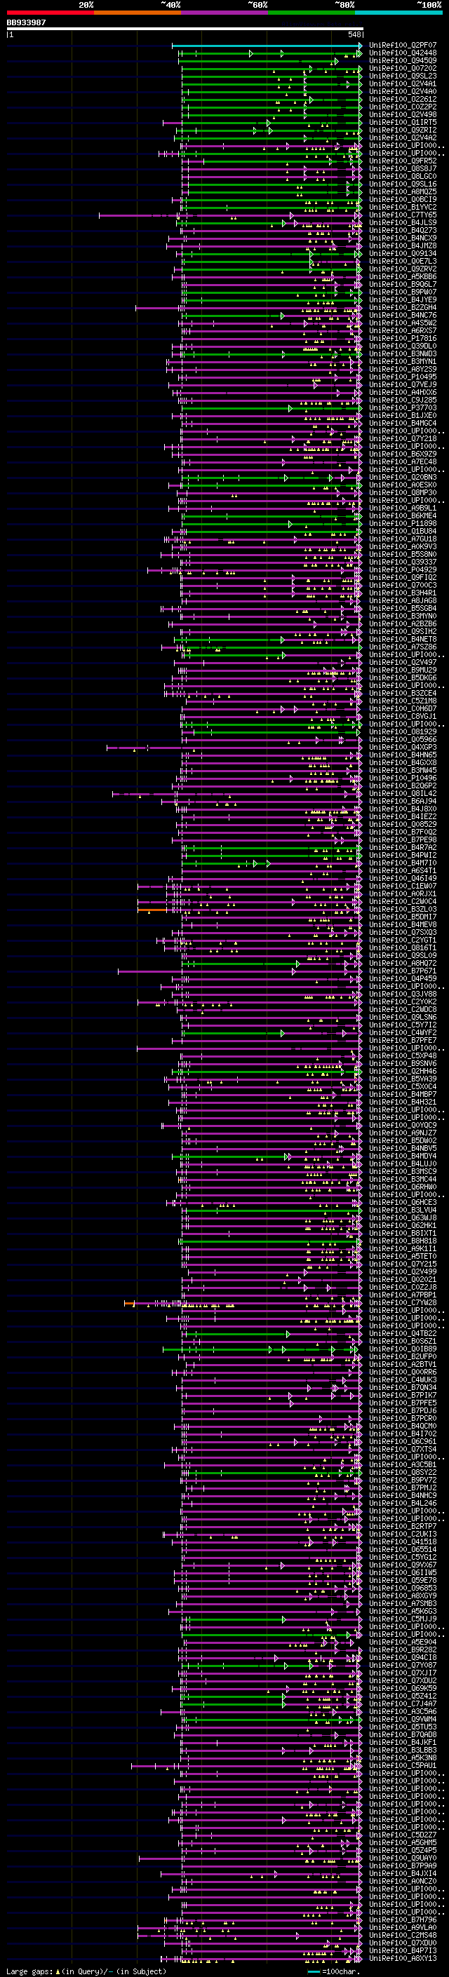Viewport: 449px width, 1977px height.
Task: Open the last hit UniRef100_A8XY13
Action: click(x=403, y=1958)
